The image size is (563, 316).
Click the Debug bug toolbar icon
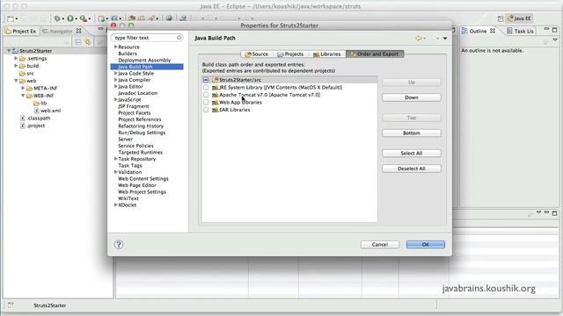(57, 18)
